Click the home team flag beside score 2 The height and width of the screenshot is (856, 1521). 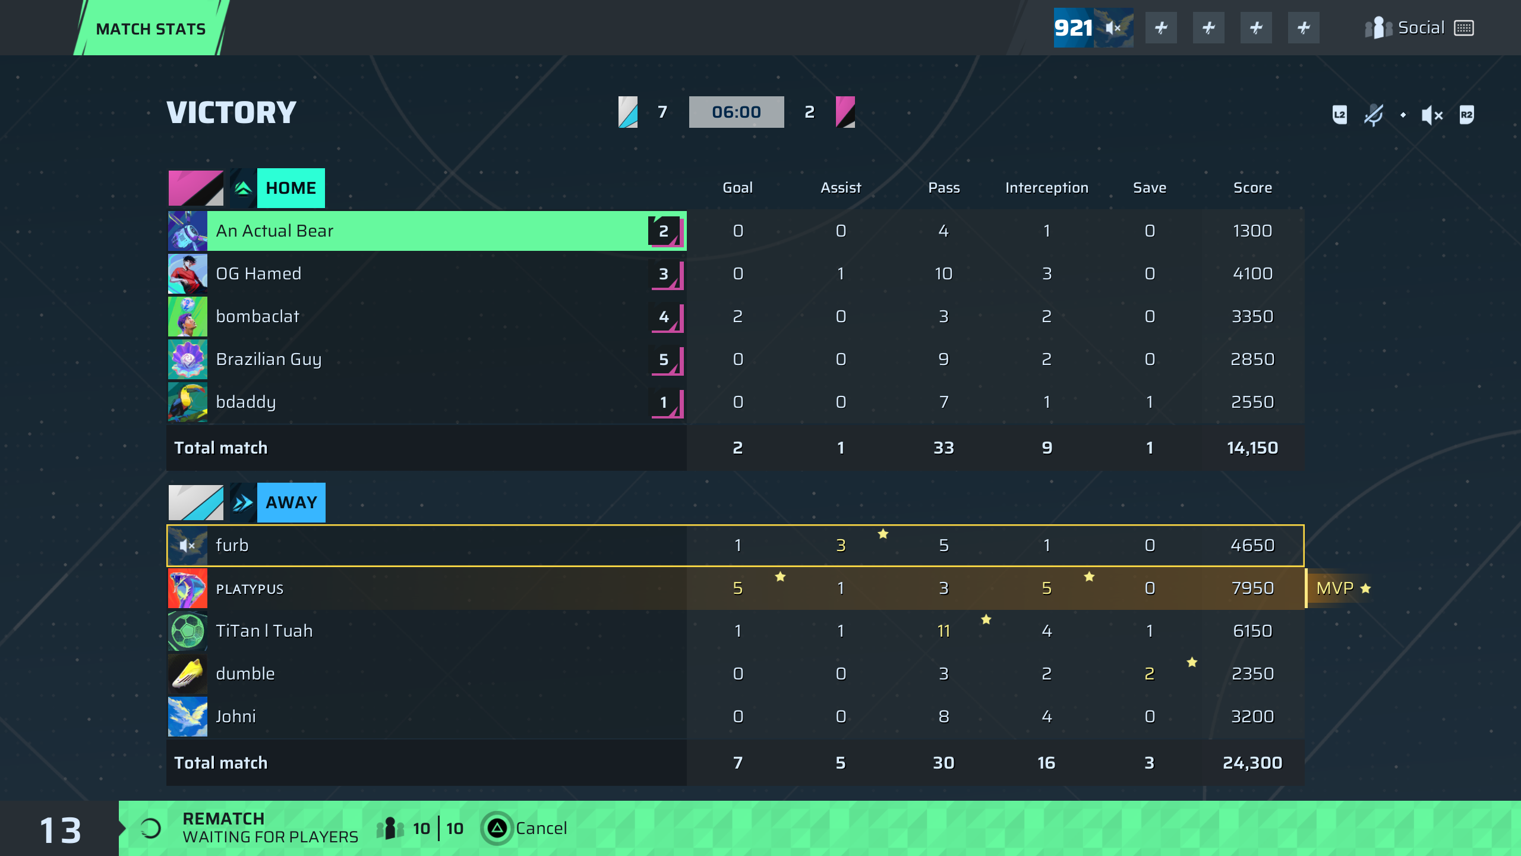[845, 112]
